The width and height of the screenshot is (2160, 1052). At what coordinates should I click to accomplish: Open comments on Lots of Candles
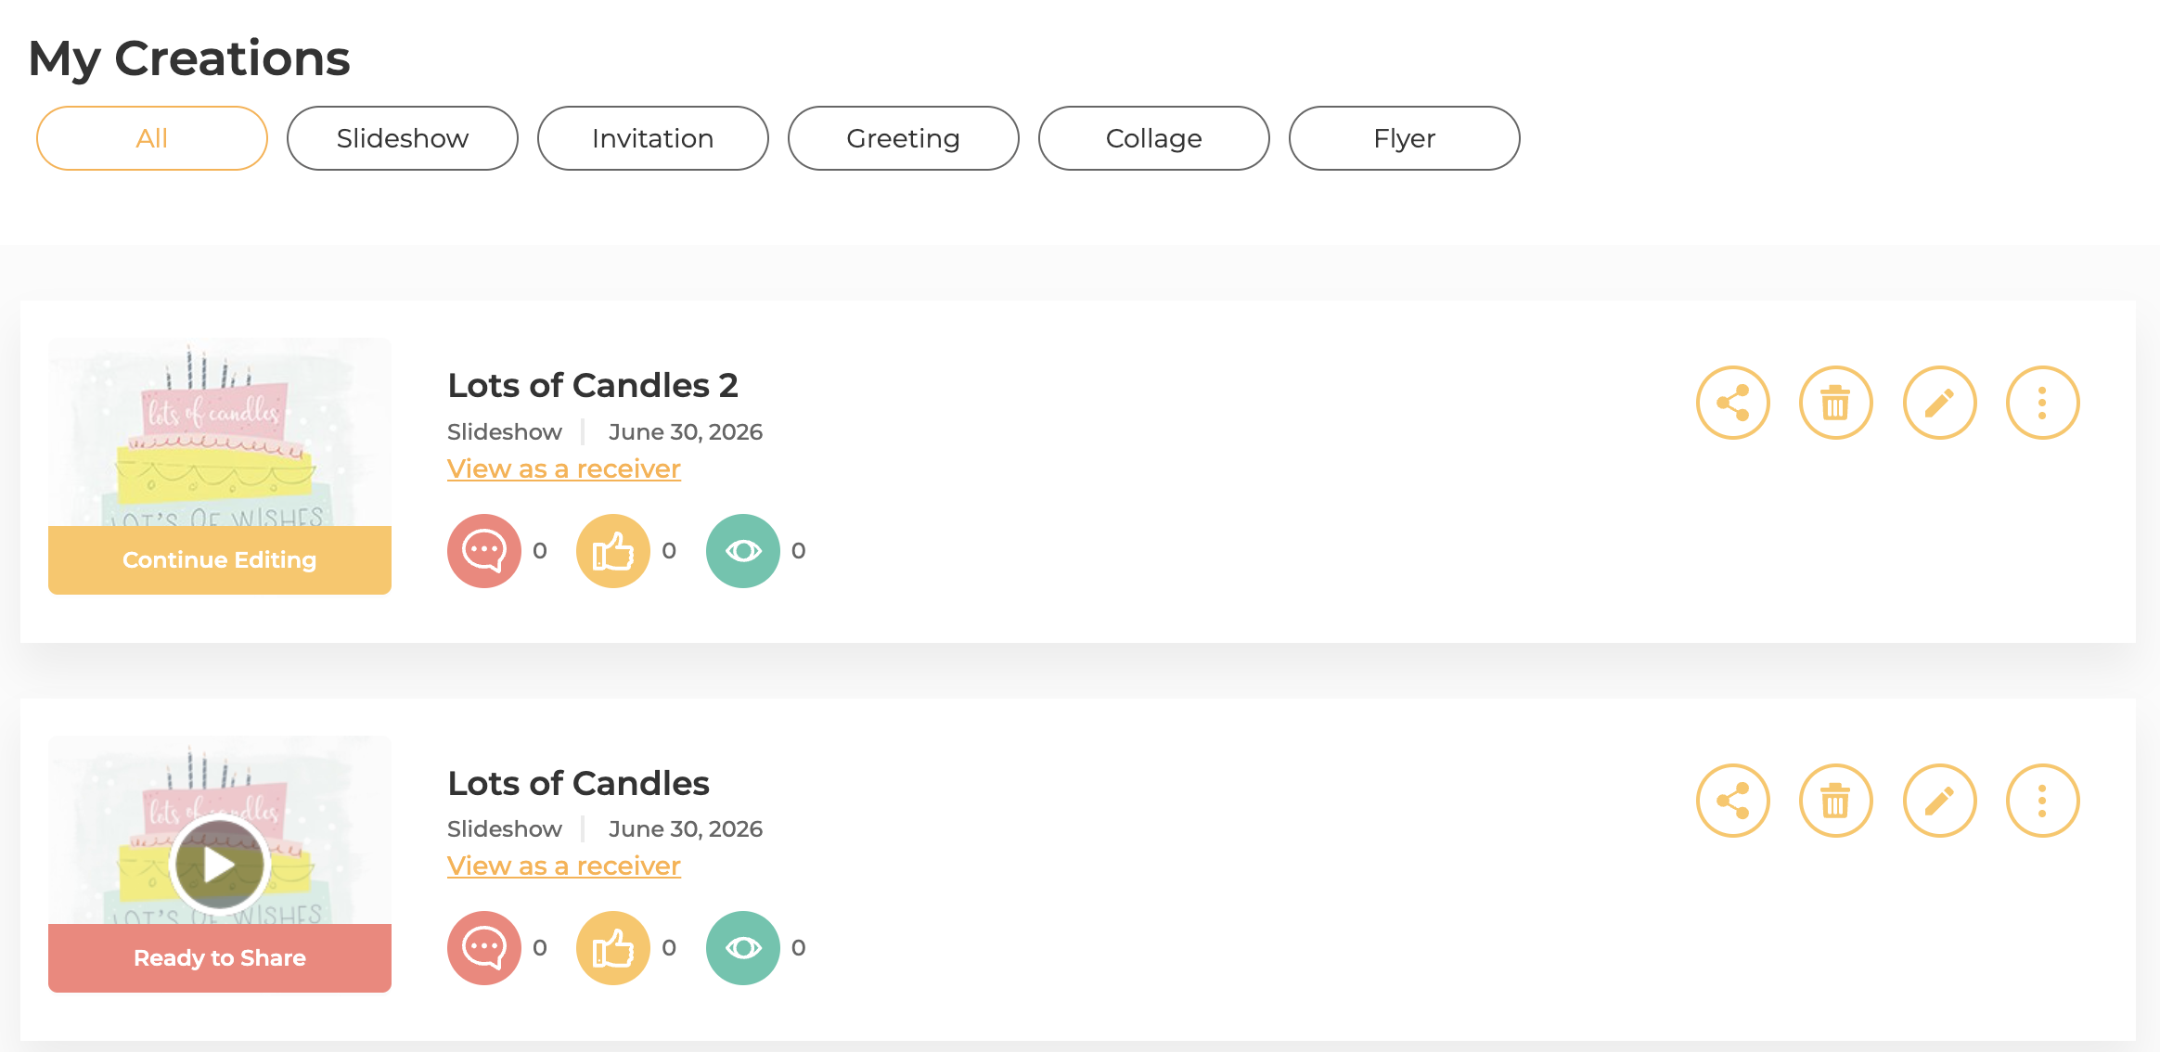point(484,948)
